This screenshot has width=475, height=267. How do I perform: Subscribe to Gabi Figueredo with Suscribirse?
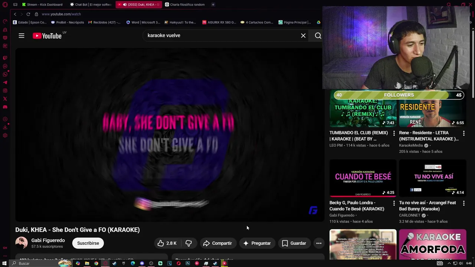(88, 243)
